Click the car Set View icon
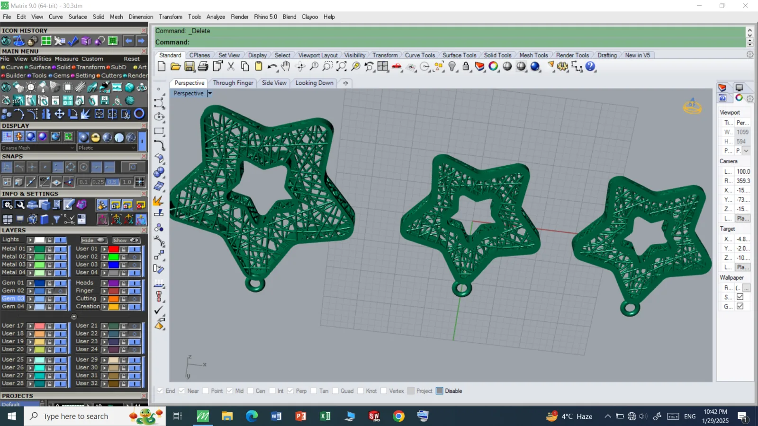758x426 pixels. click(x=397, y=67)
